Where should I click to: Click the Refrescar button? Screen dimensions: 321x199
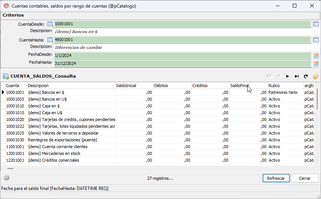276,178
